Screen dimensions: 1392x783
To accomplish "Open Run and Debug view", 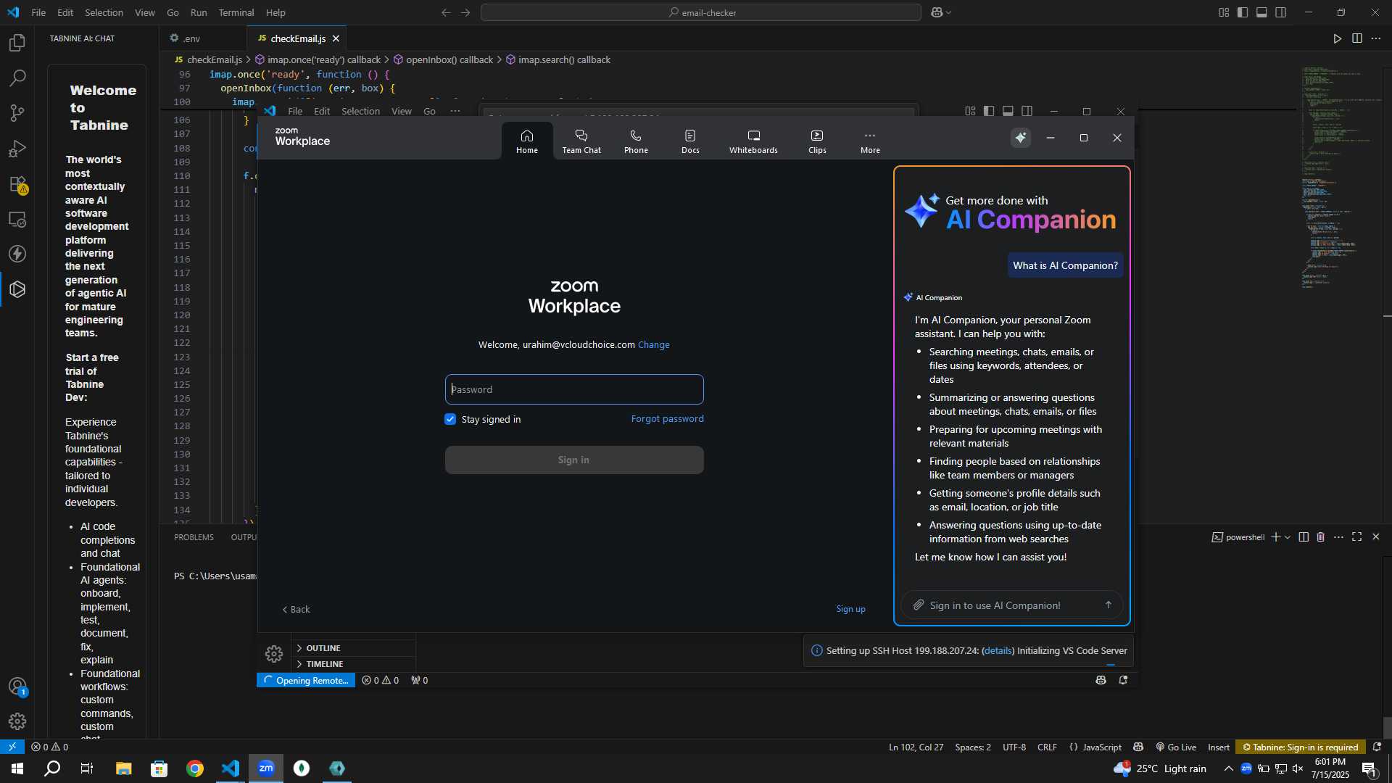I will tap(17, 149).
